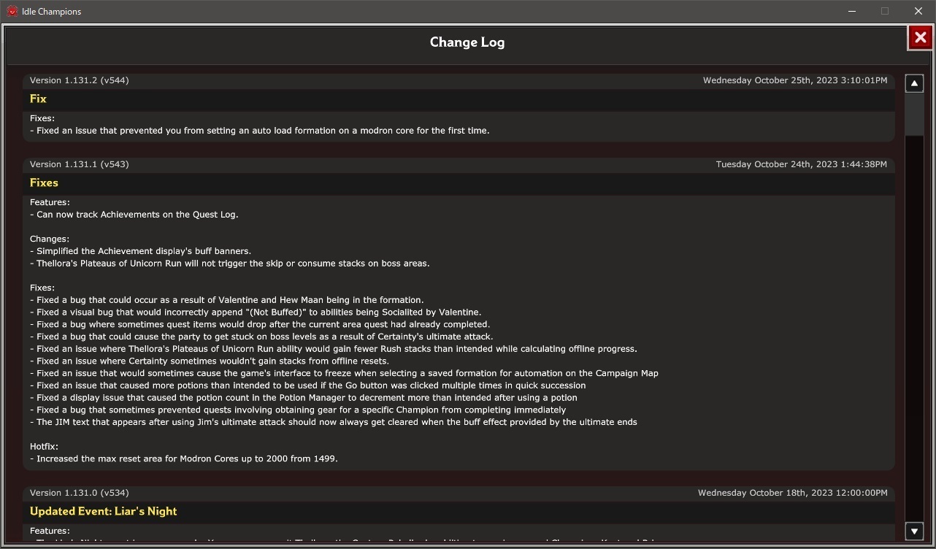
Task: Select the yellow 'Fixes' heading
Action: click(x=44, y=183)
